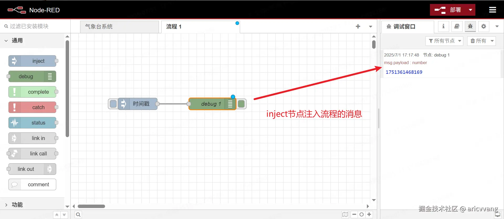
Task: Open the sidebar tabs dropdown arrow
Action: click(x=497, y=26)
